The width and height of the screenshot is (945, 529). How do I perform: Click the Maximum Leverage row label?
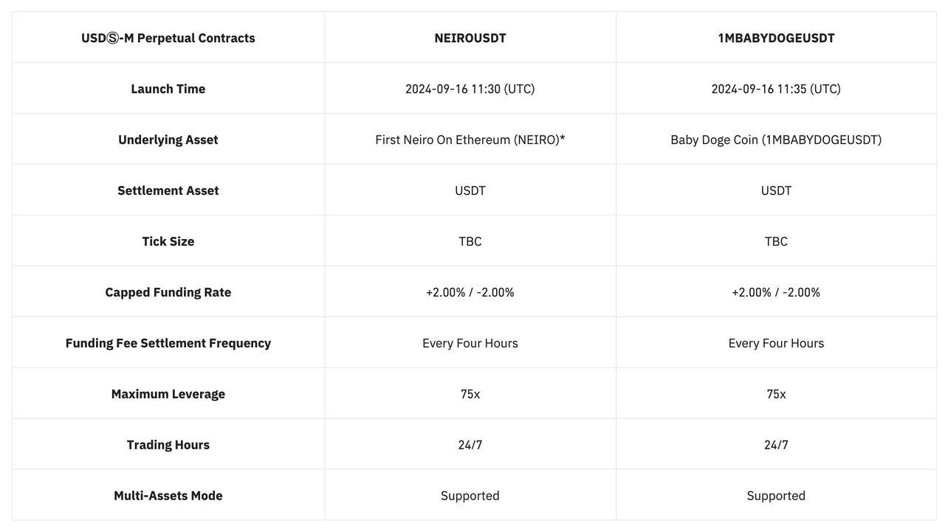(168, 394)
